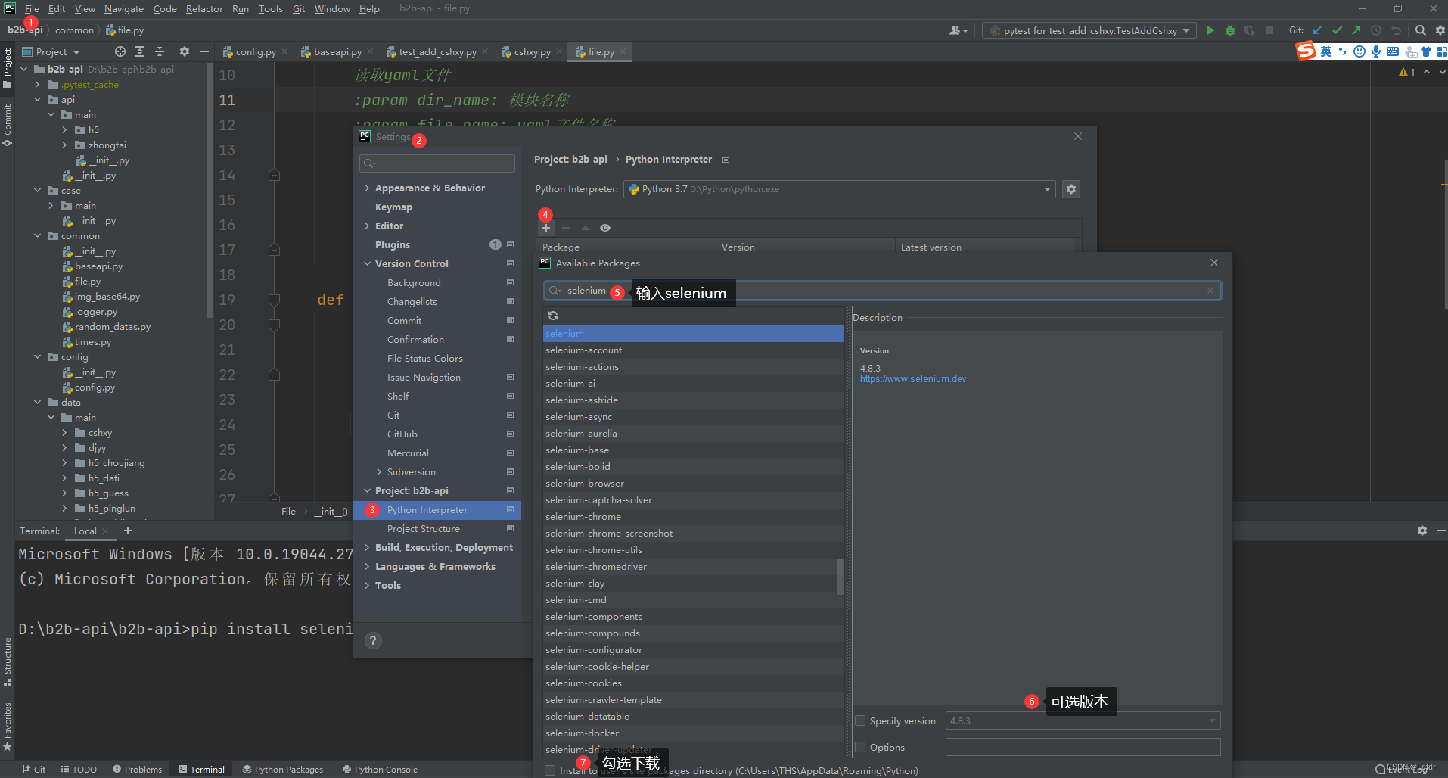Screen dimensions: 1448x778
Task: Expand the Editor settings section
Action: click(x=367, y=226)
